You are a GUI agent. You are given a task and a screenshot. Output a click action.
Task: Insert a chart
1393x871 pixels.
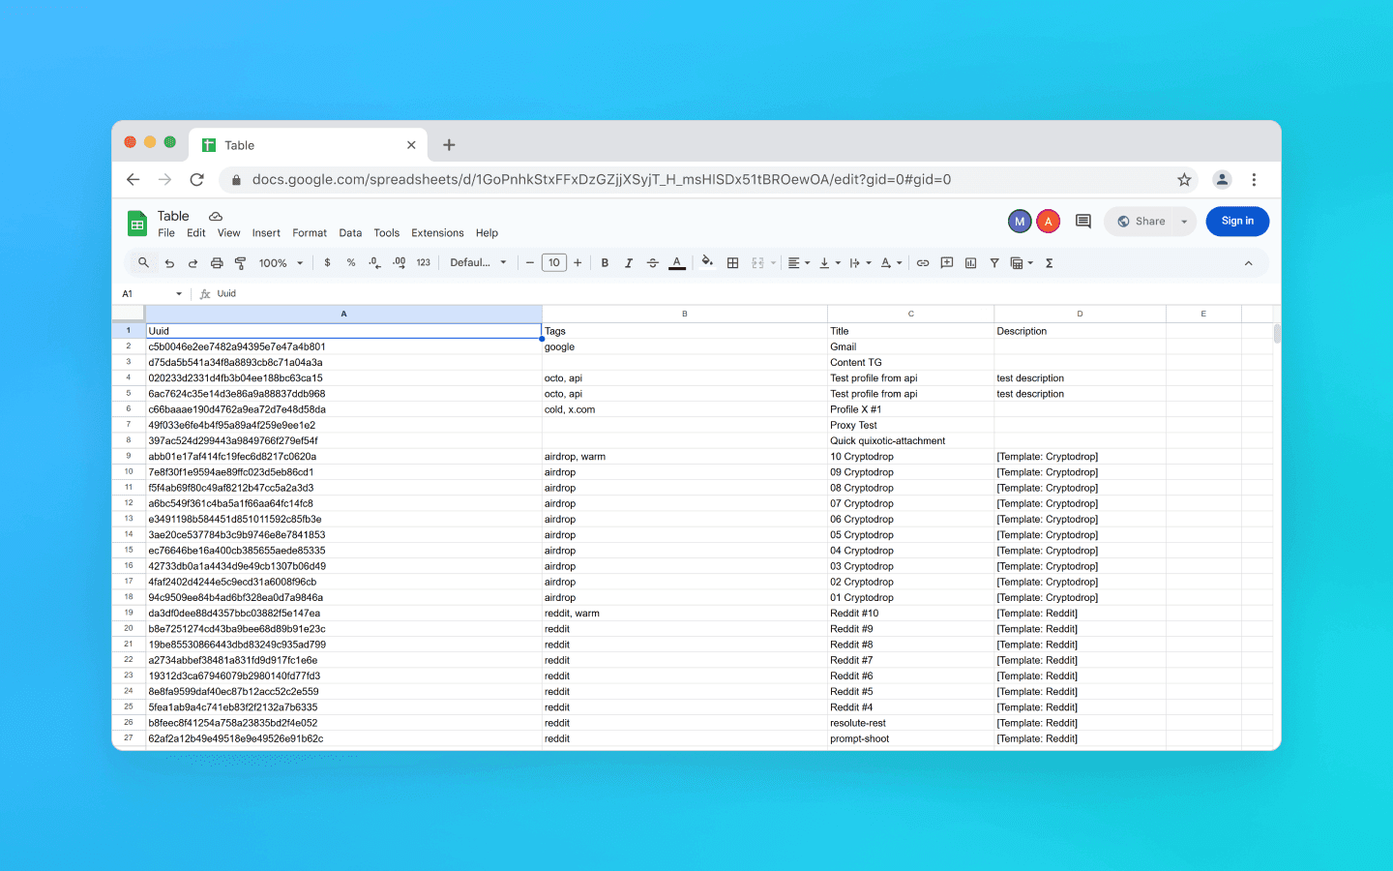[970, 262]
